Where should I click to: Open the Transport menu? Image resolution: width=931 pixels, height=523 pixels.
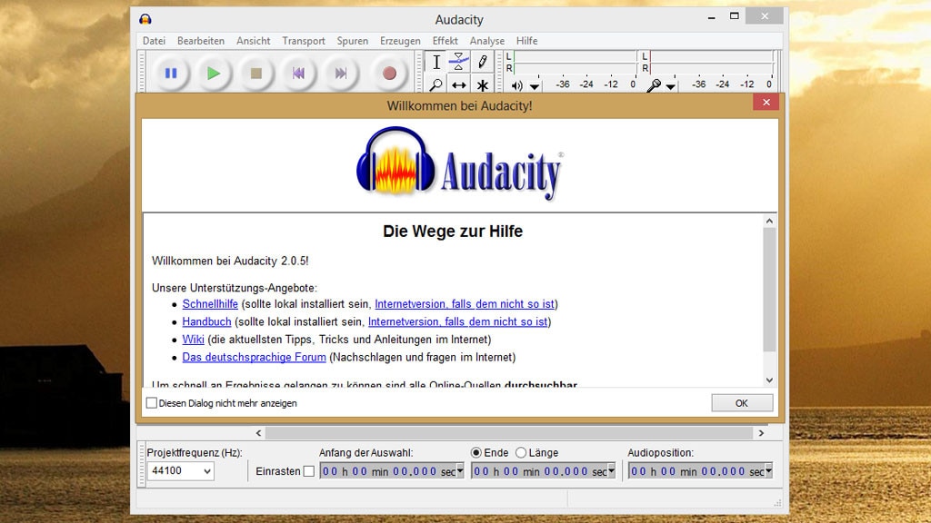coord(304,40)
